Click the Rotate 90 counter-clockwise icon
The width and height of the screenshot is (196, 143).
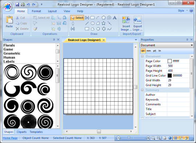click(x=65, y=23)
